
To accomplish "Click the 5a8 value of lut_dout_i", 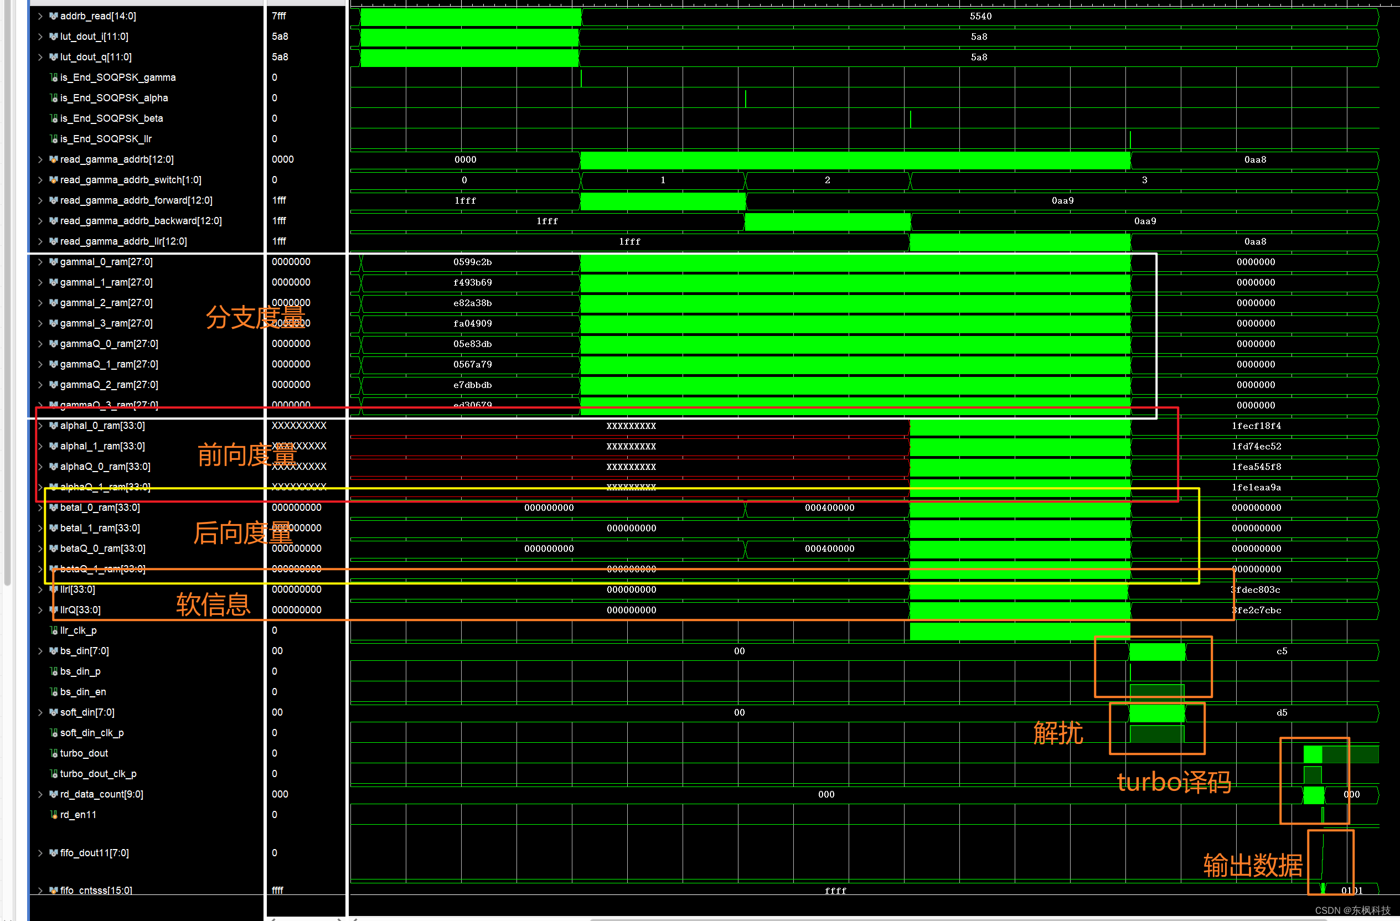I will pos(280,37).
